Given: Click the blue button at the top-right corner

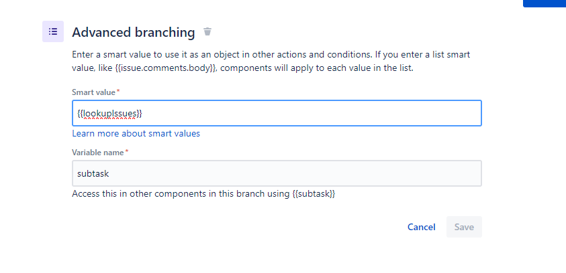Looking at the screenshot, I should (x=545, y=3).
